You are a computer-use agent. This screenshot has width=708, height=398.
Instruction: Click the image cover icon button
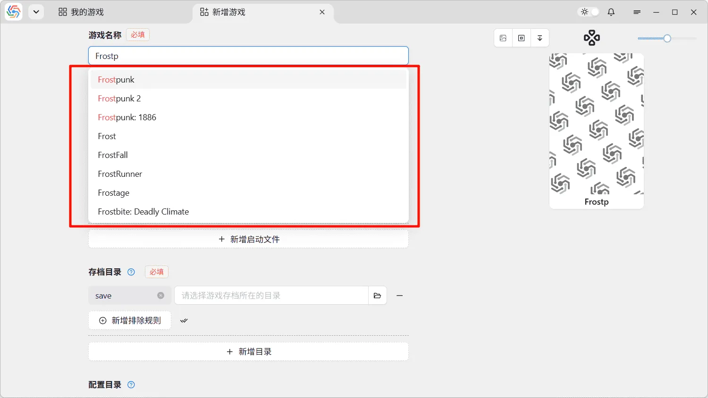pos(503,38)
